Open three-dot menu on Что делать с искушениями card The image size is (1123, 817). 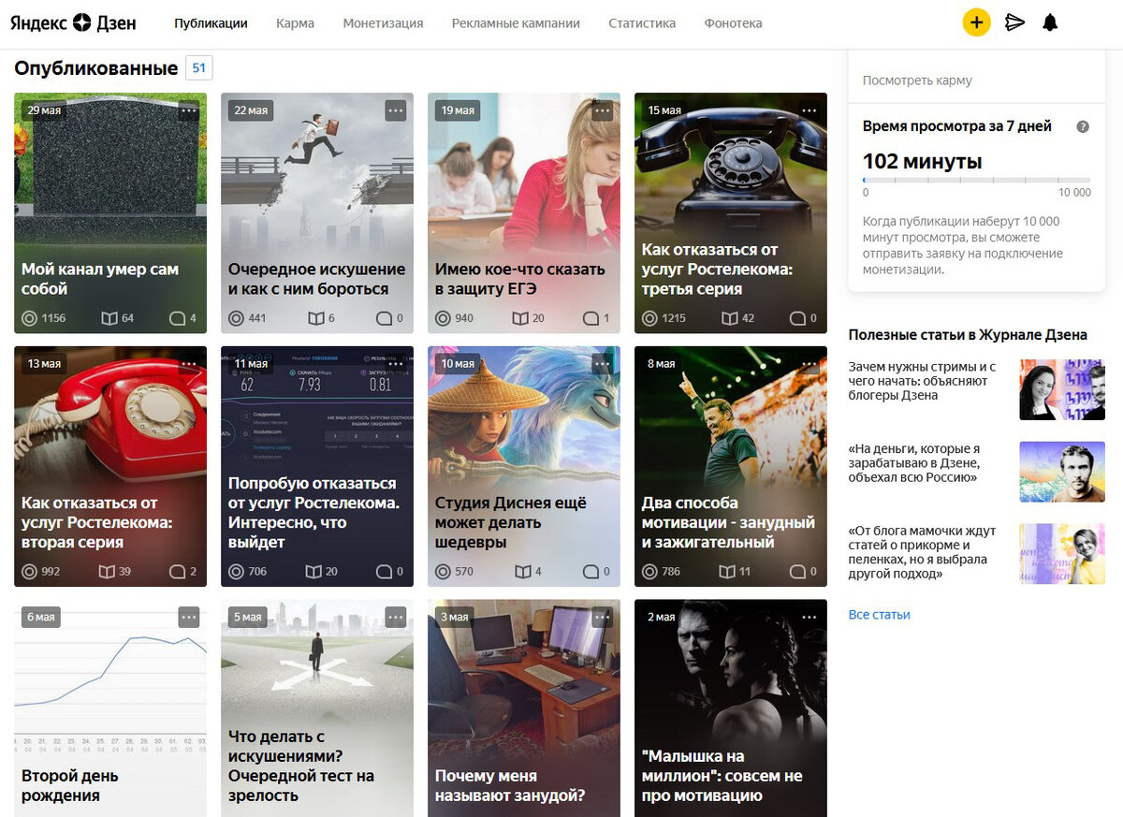pyautogui.click(x=396, y=617)
